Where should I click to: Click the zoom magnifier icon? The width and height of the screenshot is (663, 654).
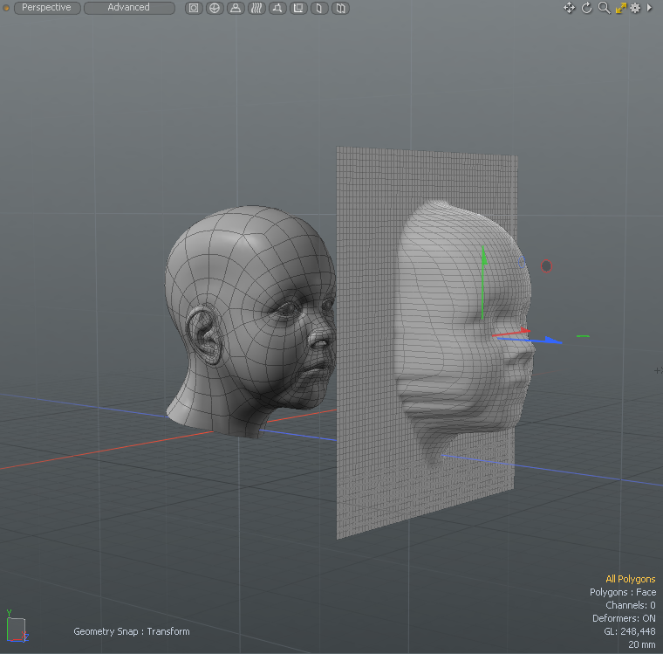click(604, 8)
